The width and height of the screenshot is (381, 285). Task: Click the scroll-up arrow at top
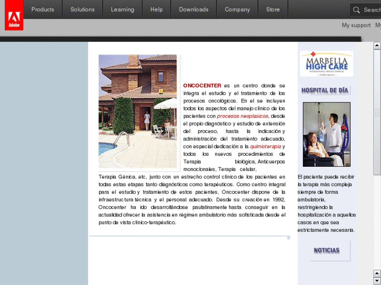pyautogui.click(x=377, y=45)
